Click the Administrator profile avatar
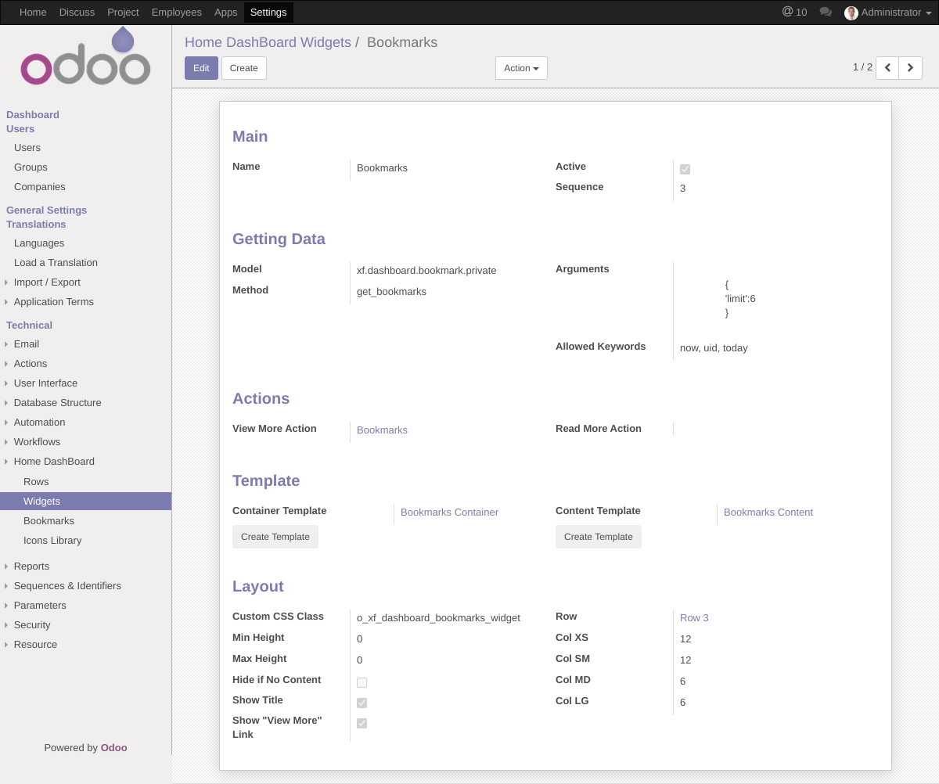939x784 pixels. (x=851, y=12)
